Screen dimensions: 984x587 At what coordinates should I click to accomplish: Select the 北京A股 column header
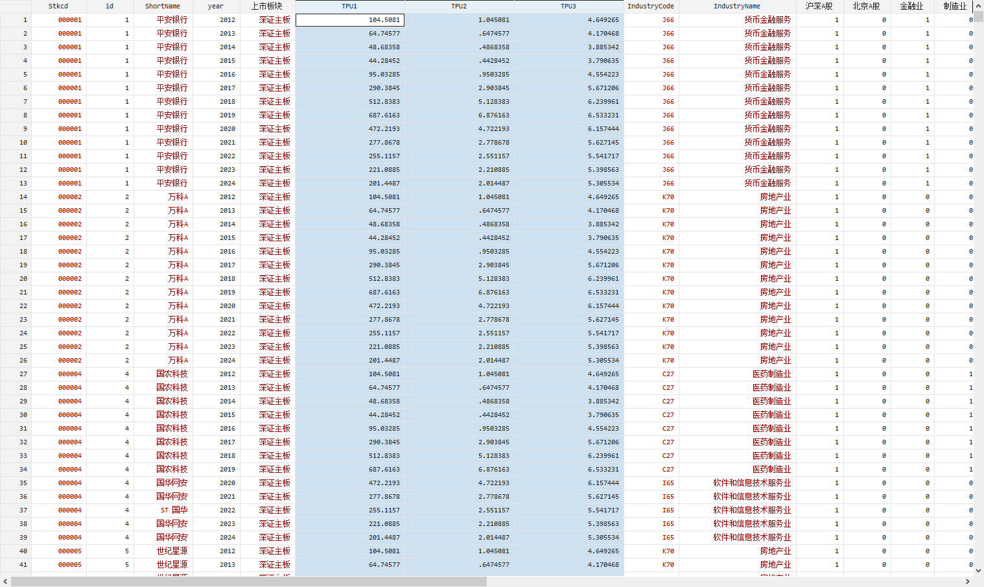pyautogui.click(x=866, y=6)
